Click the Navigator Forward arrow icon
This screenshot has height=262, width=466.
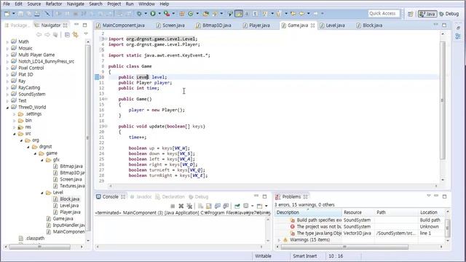pyautogui.click(x=47, y=35)
